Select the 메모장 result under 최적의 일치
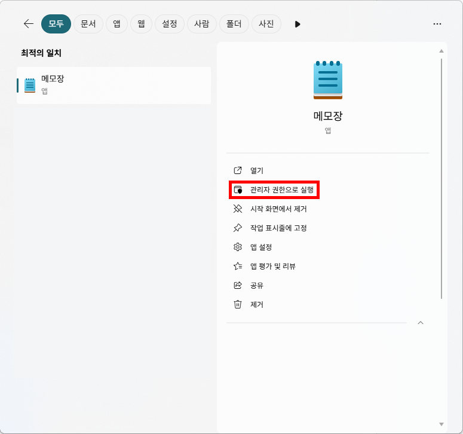This screenshot has height=434, width=463. (x=114, y=85)
